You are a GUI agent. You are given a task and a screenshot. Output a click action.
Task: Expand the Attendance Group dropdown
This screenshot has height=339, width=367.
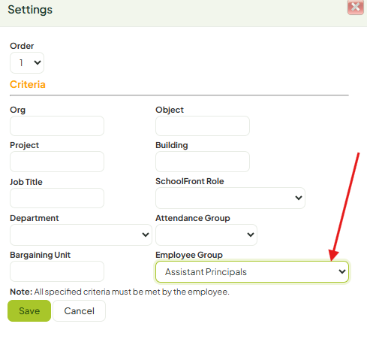206,235
